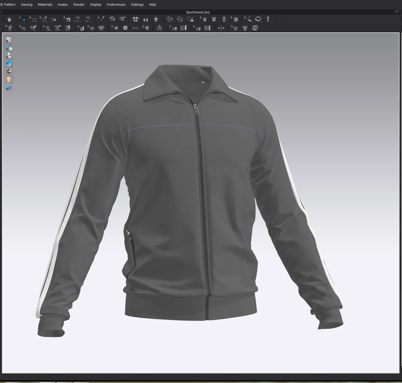Select the Segment Sewing tool
Viewport: 402px width, 383px height.
[77, 19]
